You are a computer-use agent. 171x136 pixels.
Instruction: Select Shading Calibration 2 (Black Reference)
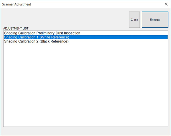pos(85,41)
